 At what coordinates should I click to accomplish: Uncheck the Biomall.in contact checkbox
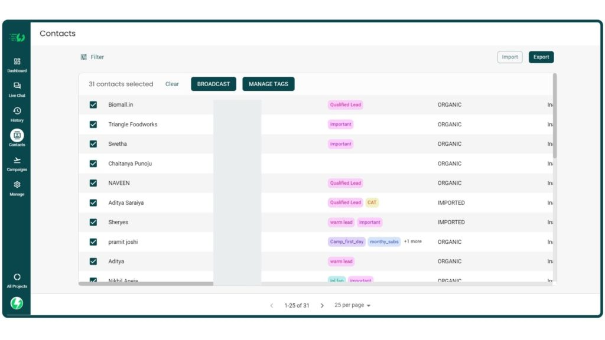(93, 105)
